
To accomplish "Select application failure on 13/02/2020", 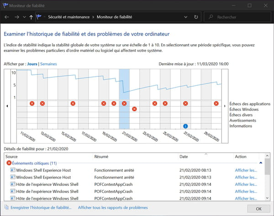I will click(x=42, y=103).
